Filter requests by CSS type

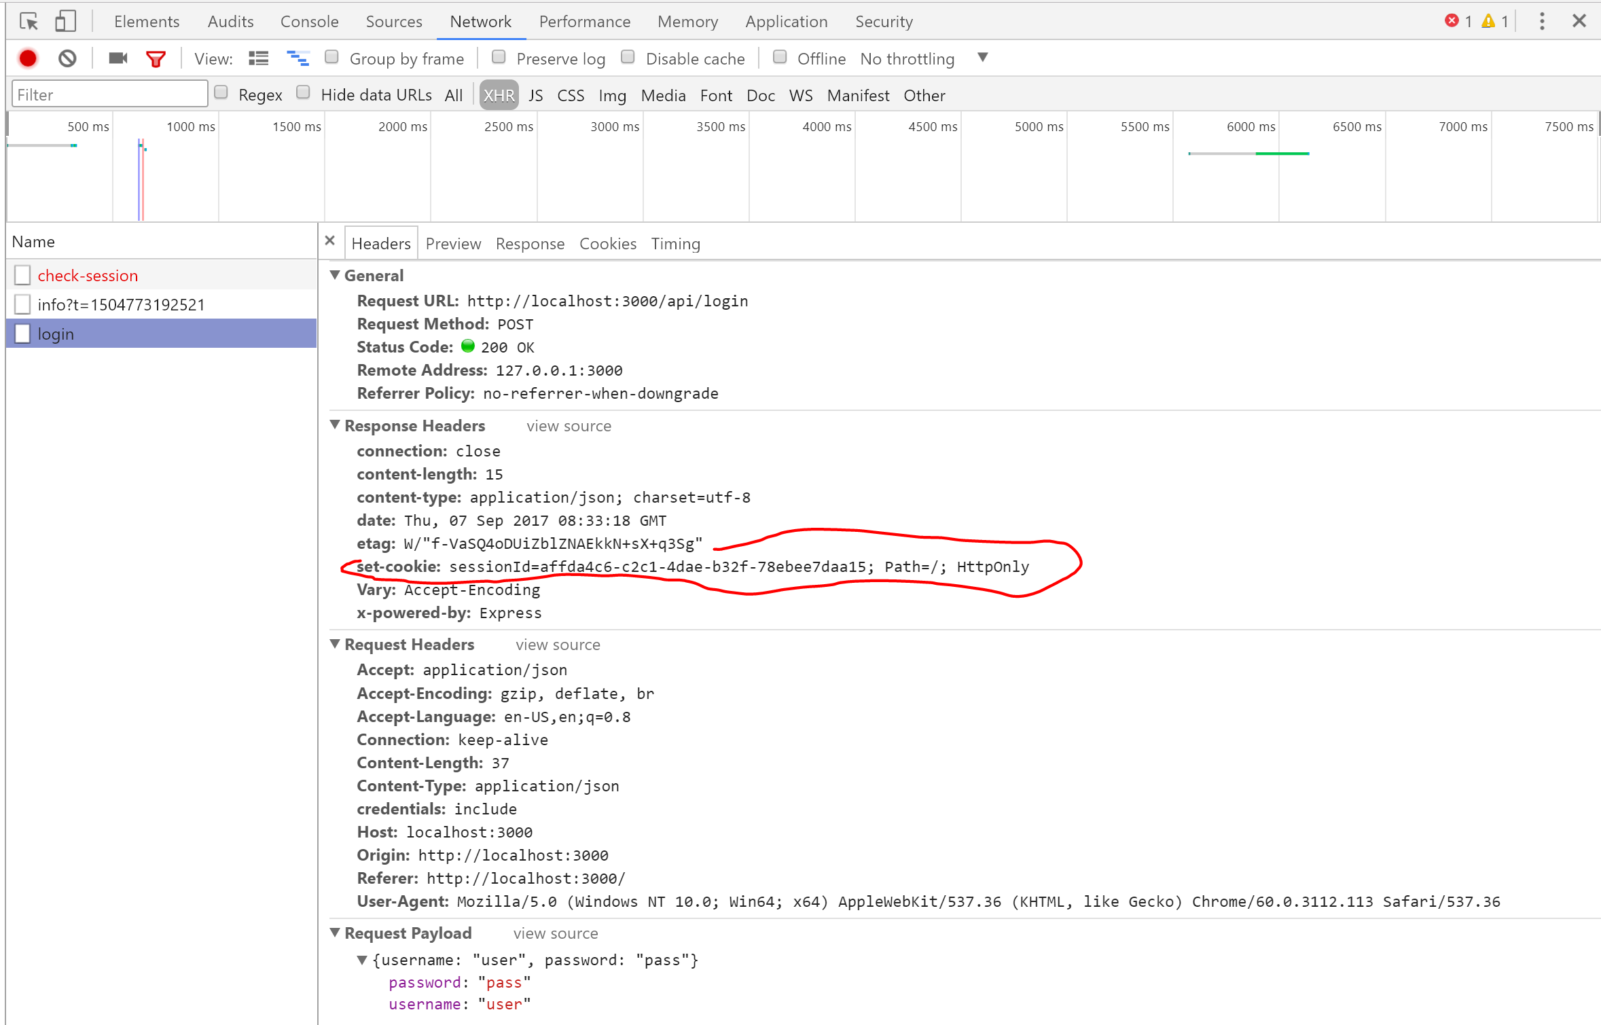(571, 95)
